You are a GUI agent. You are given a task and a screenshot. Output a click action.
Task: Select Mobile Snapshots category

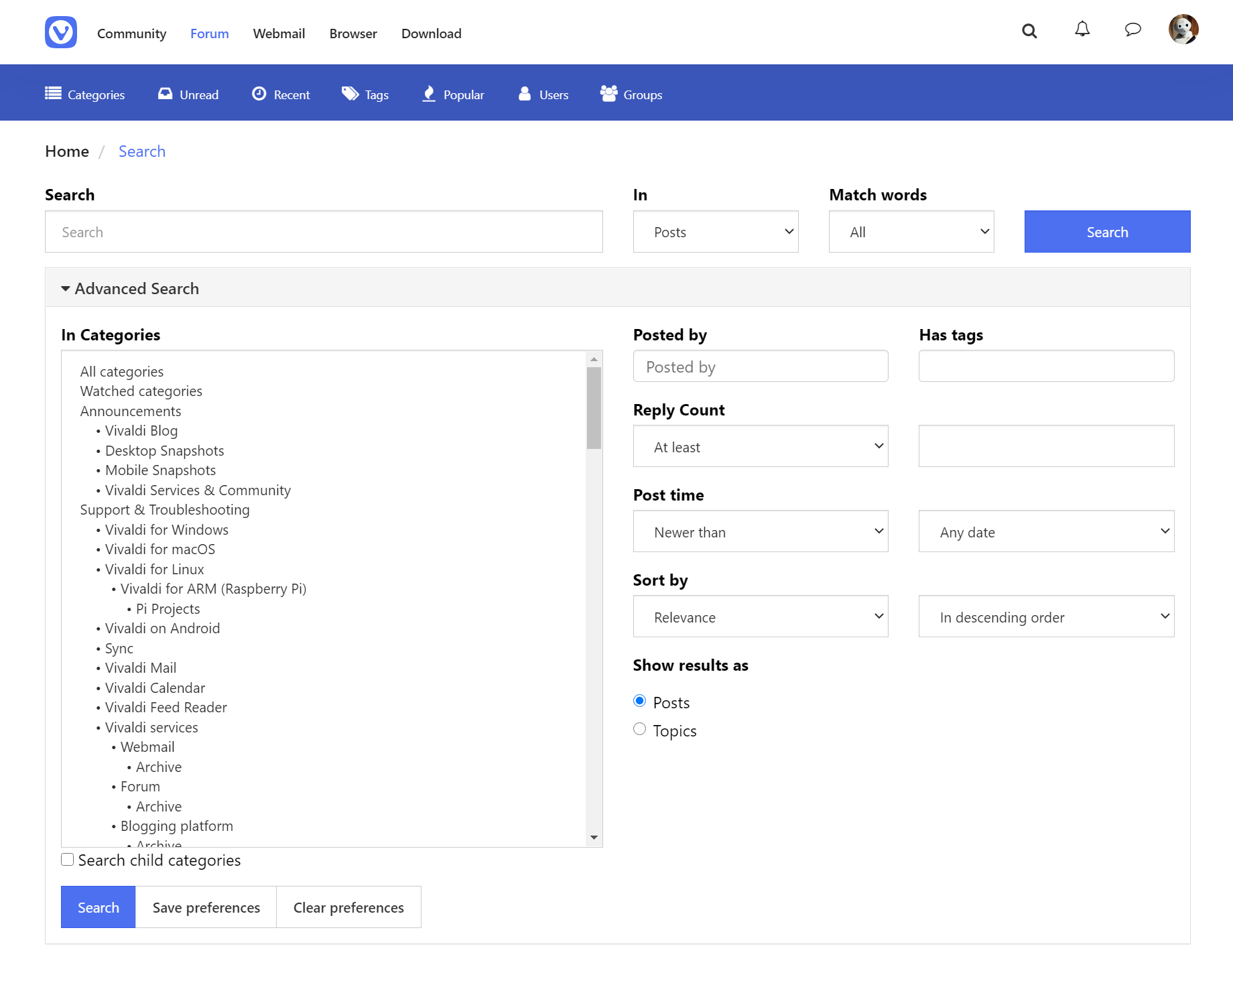(x=161, y=470)
